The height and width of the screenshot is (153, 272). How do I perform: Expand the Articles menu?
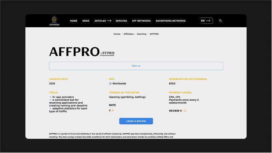pos(100,21)
